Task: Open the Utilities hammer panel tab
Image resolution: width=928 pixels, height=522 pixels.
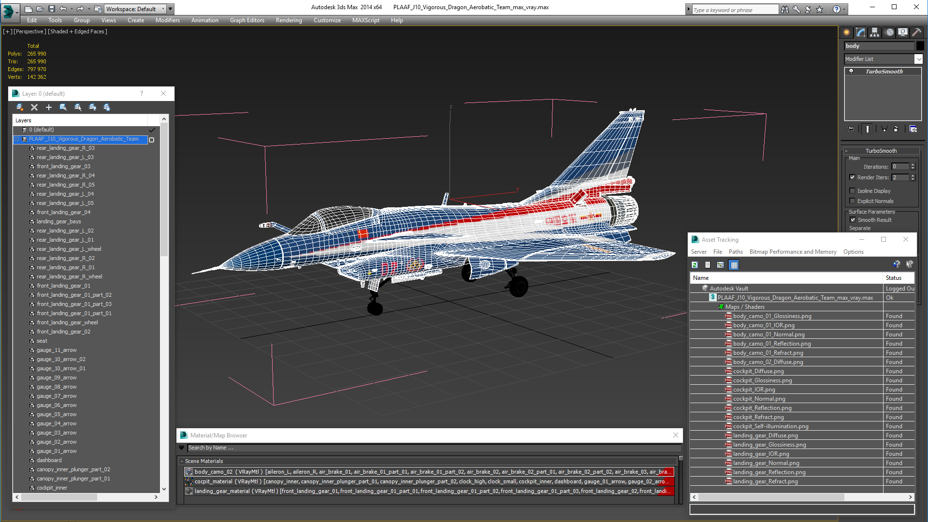Action: coord(916,32)
